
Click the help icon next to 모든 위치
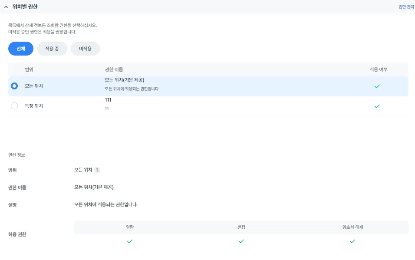[97, 170]
